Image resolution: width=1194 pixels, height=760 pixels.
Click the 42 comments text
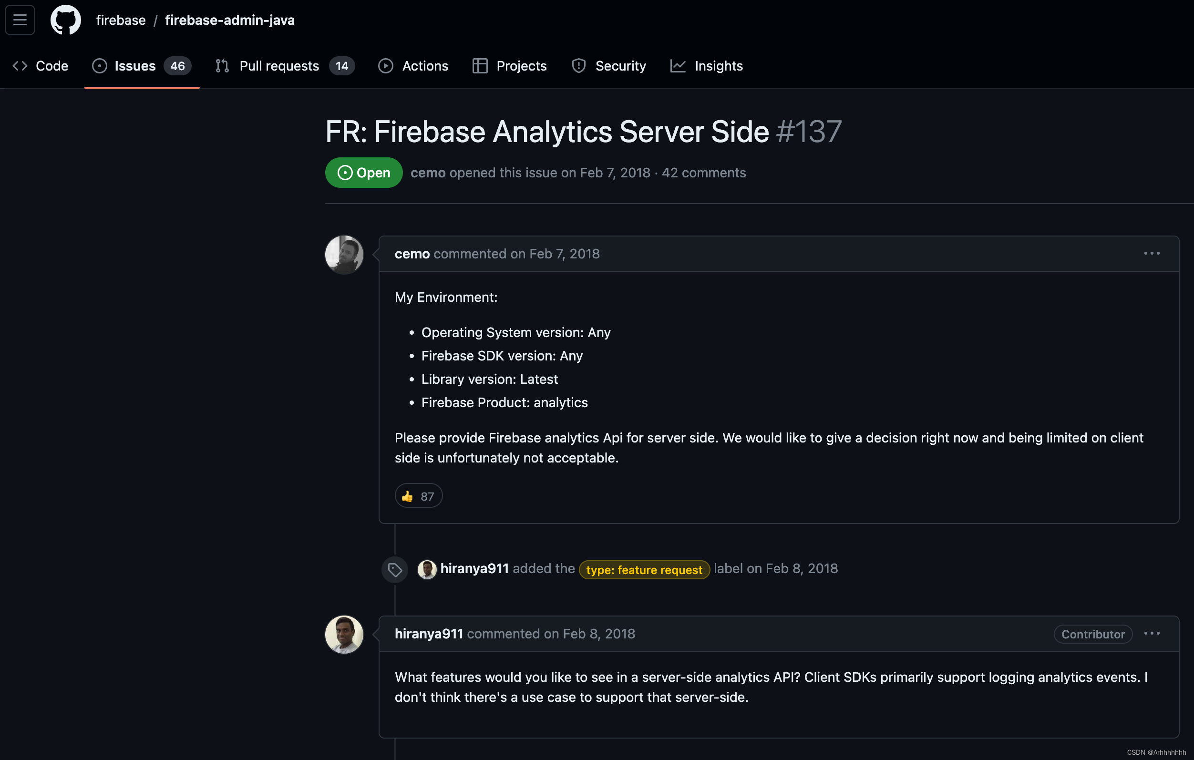pyautogui.click(x=704, y=173)
